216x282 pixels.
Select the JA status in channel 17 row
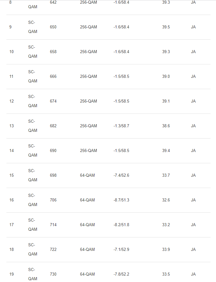[x=193, y=225]
